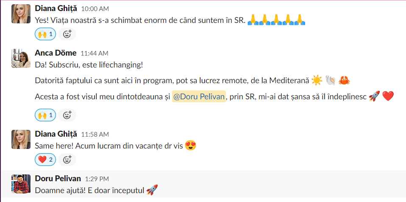406x202 pixels.
Task: Open the 1:29 PM timestamp link
Action: (x=97, y=179)
